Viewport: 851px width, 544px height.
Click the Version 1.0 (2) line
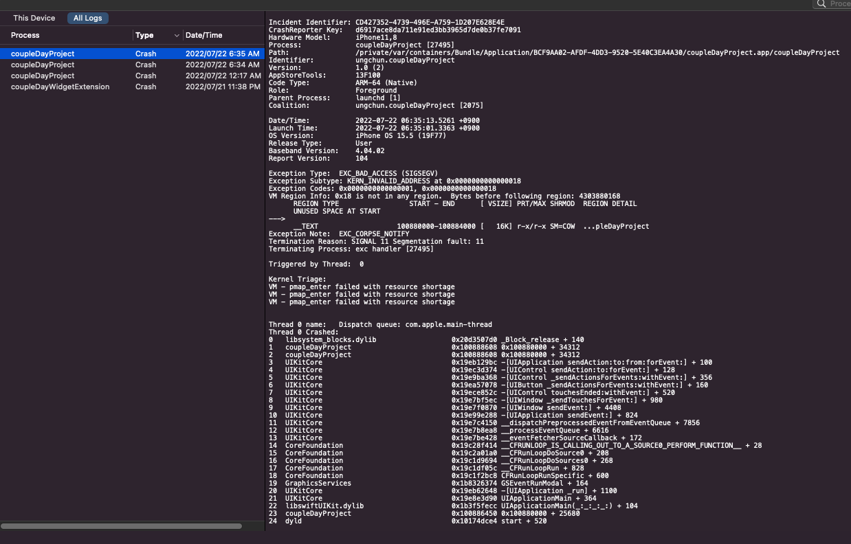[327, 68]
